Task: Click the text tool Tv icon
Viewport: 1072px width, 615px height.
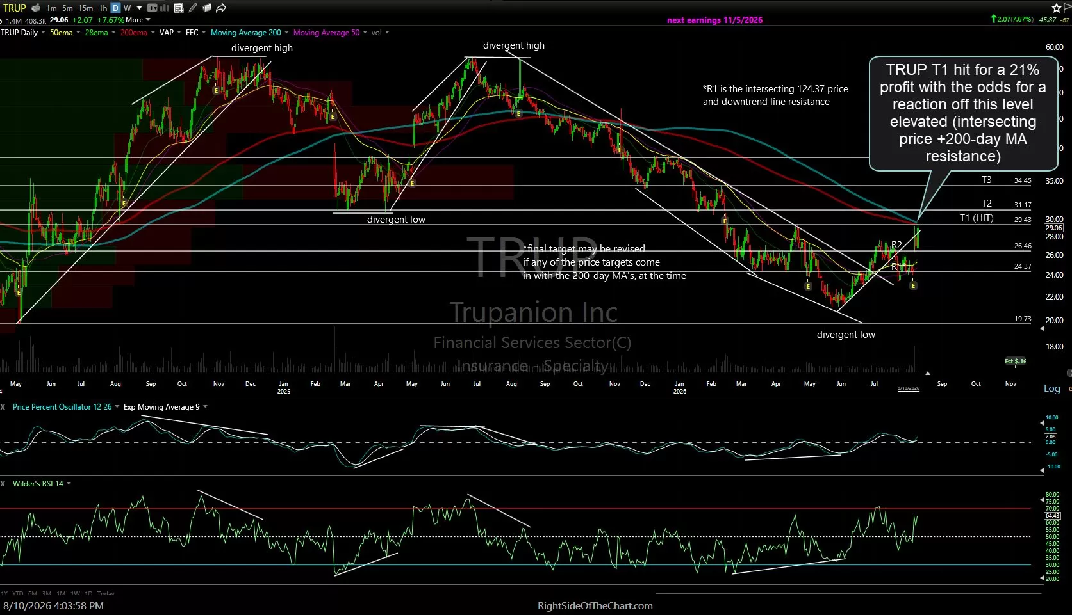Action: pos(153,8)
